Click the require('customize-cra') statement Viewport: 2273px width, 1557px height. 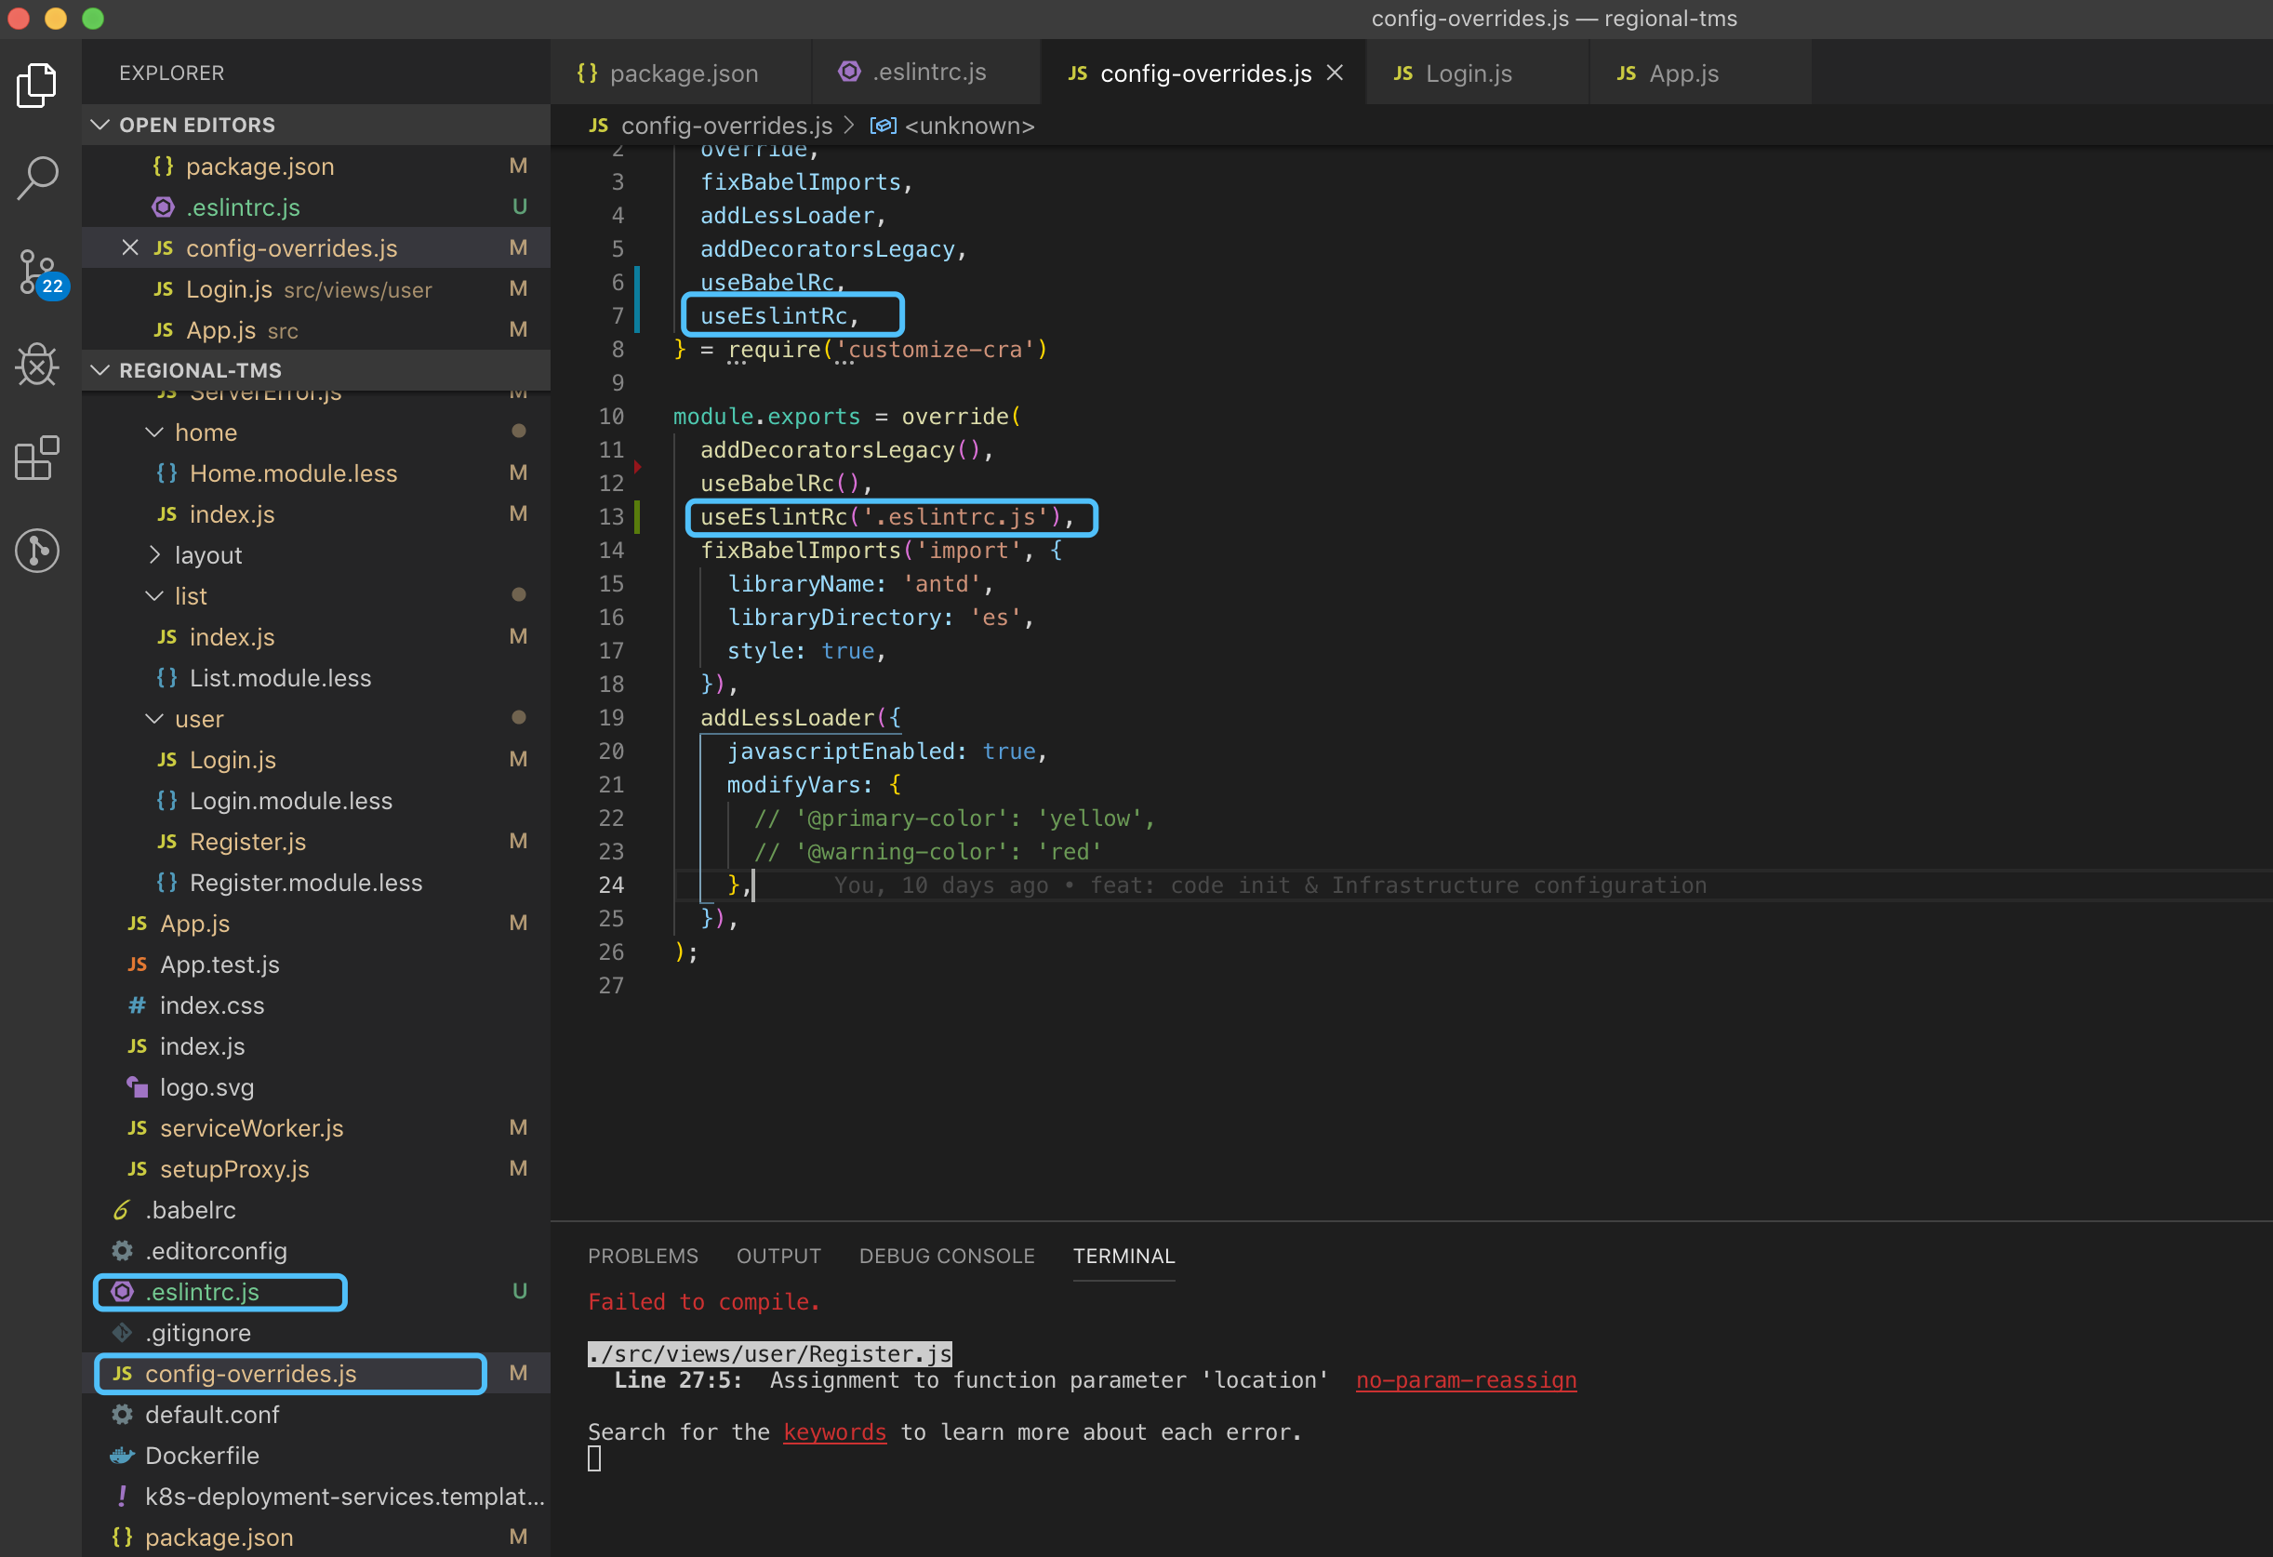pyautogui.click(x=887, y=349)
